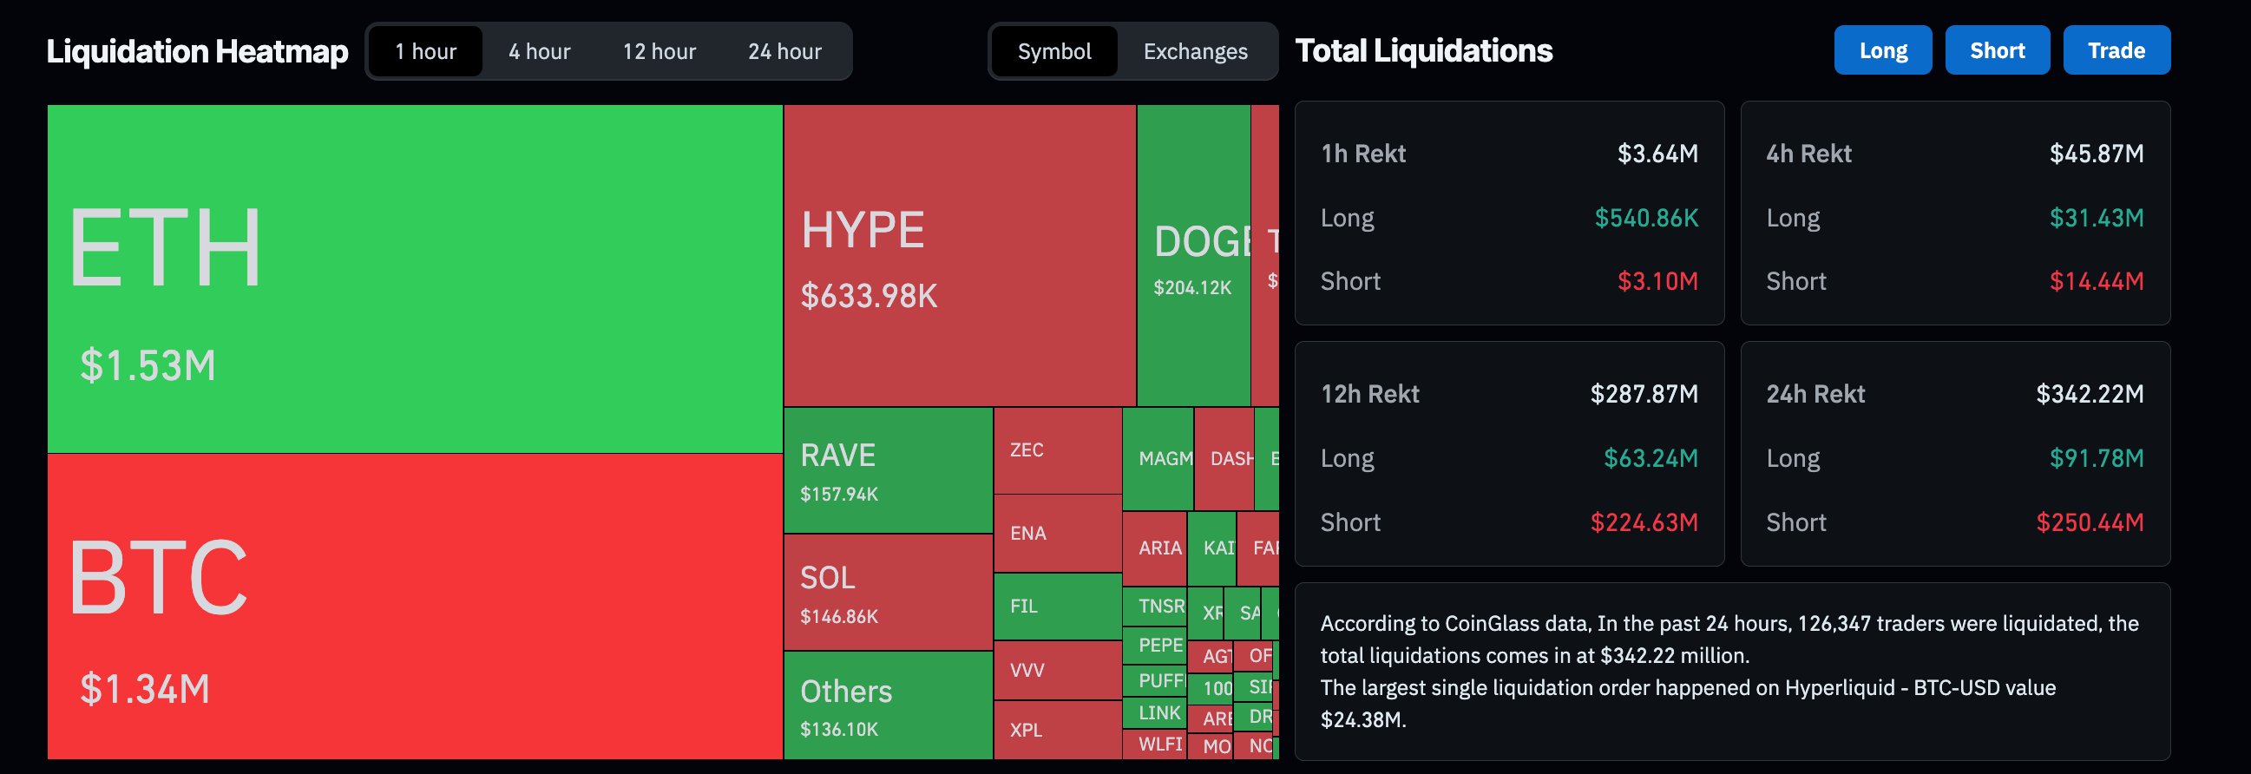Viewport: 2251px width, 774px height.
Task: Click the SOL $146.86K tile
Action: (887, 593)
